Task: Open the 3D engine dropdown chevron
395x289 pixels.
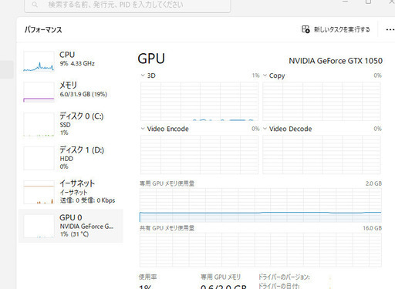Action: pos(143,76)
